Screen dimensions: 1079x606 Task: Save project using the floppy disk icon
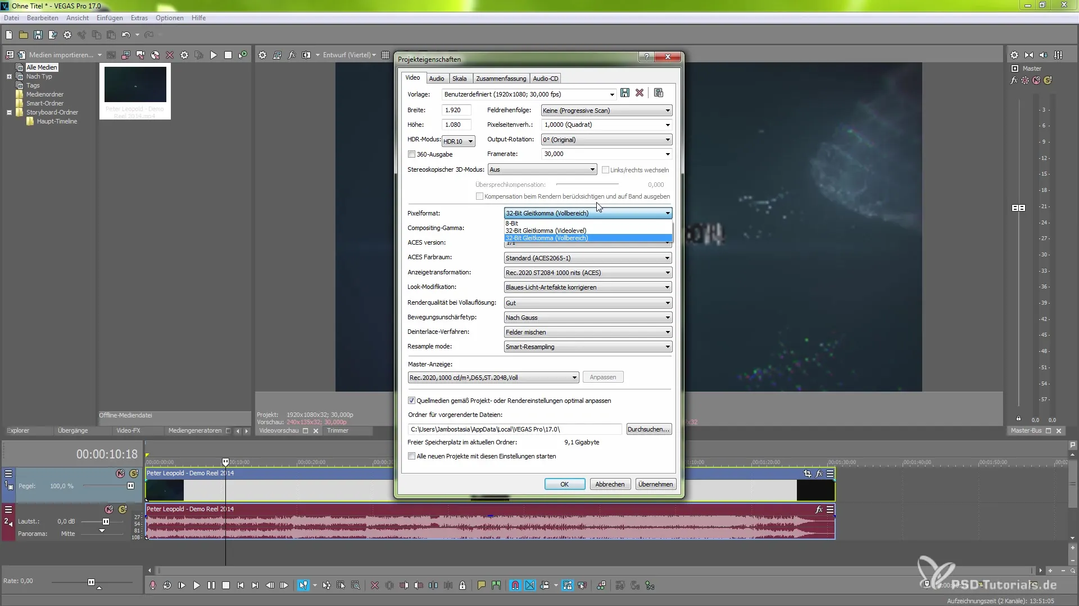click(x=38, y=35)
